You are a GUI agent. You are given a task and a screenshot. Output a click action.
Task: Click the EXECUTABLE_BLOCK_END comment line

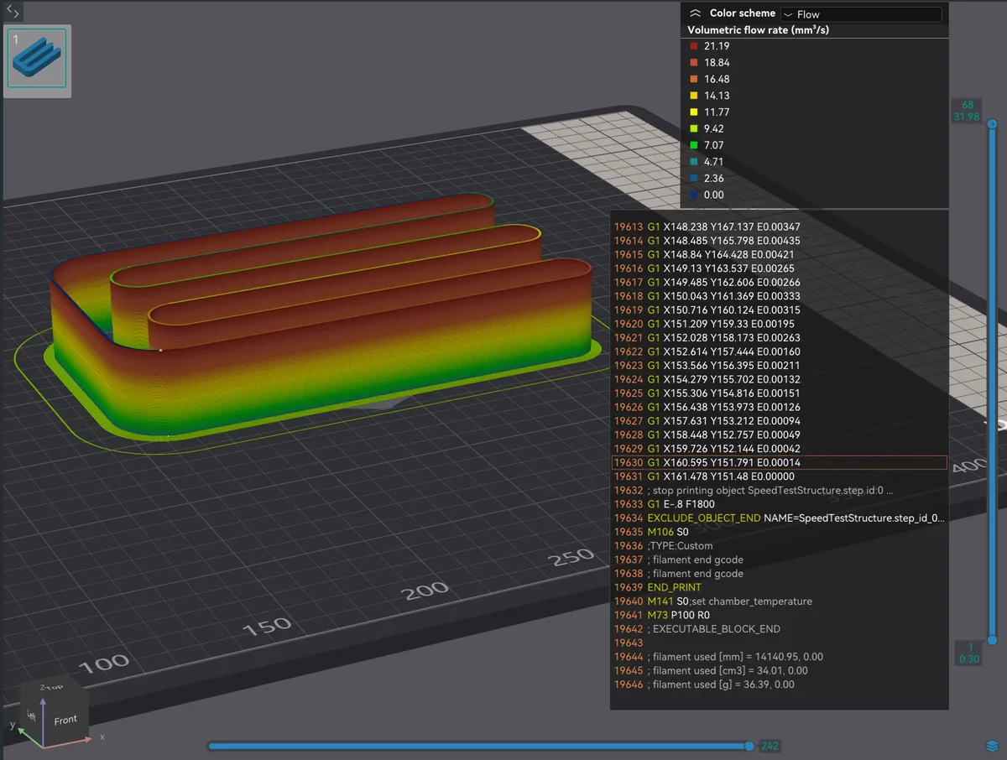[779, 628]
